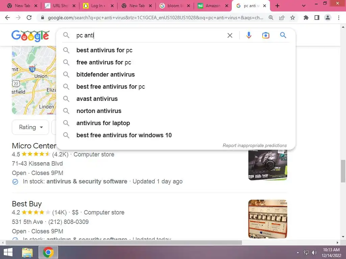
Task: Open the zoom magnifier in address bar
Action: pyautogui.click(x=271, y=18)
